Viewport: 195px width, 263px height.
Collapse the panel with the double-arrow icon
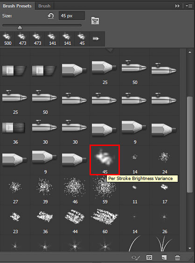click(x=177, y=6)
